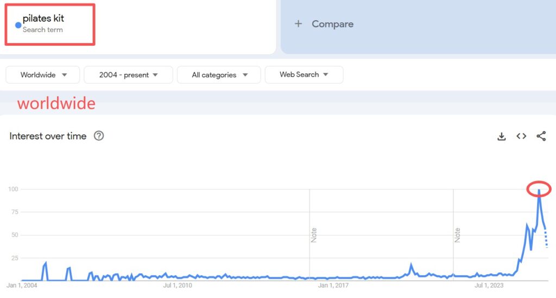Click the plus icon beside Compare

[x=298, y=24]
